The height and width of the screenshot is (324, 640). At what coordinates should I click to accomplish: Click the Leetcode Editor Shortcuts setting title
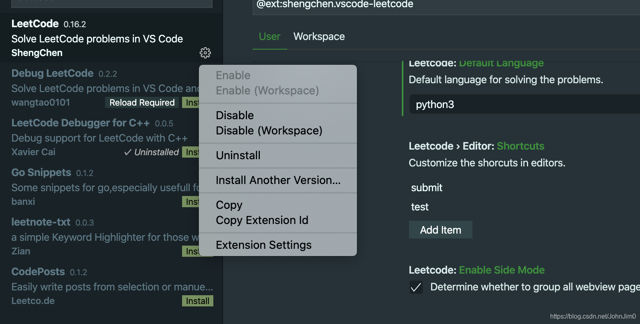(x=476, y=146)
